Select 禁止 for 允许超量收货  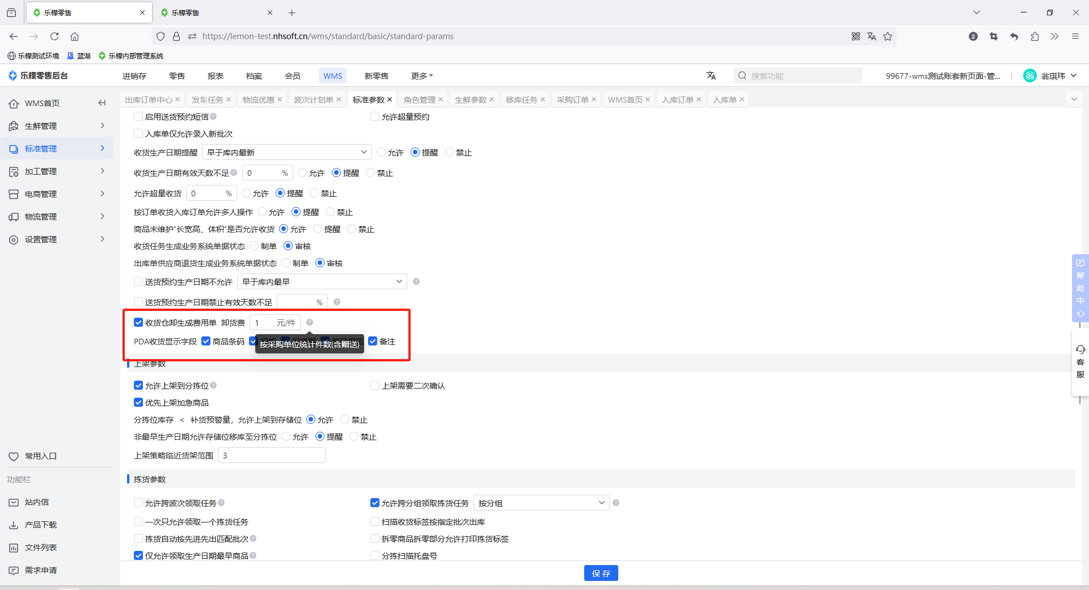point(314,193)
